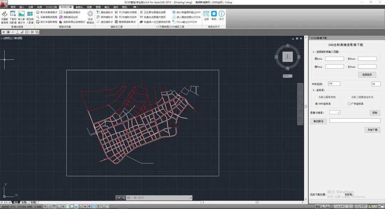The width and height of the screenshot is (385, 209).
Task: Click the 东 direction on ViewCube compass
Action: point(299,57)
